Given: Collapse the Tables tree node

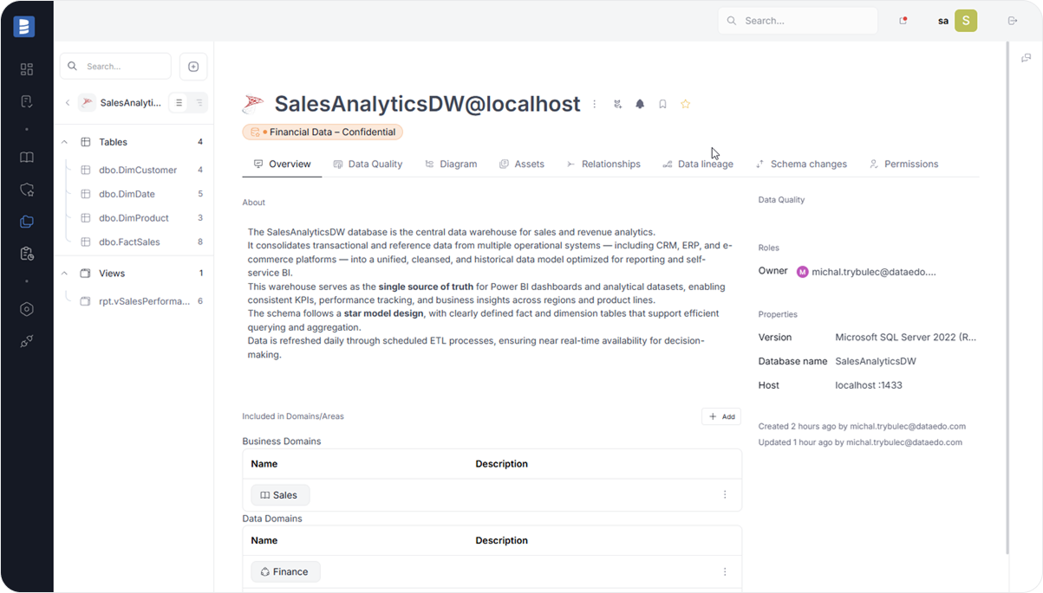Looking at the screenshot, I should 64,142.
